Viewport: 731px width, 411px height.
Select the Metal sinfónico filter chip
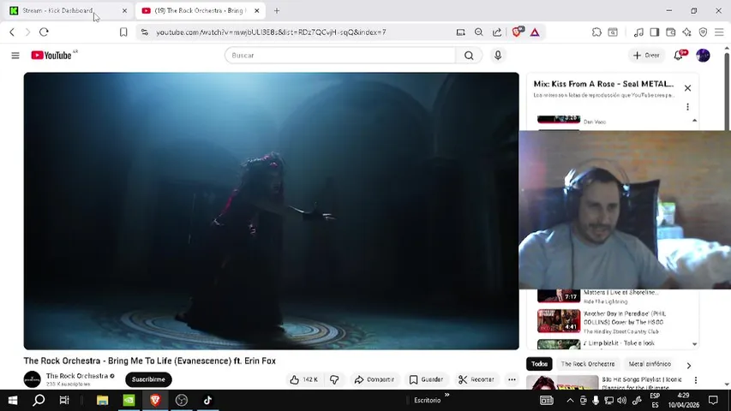650,364
